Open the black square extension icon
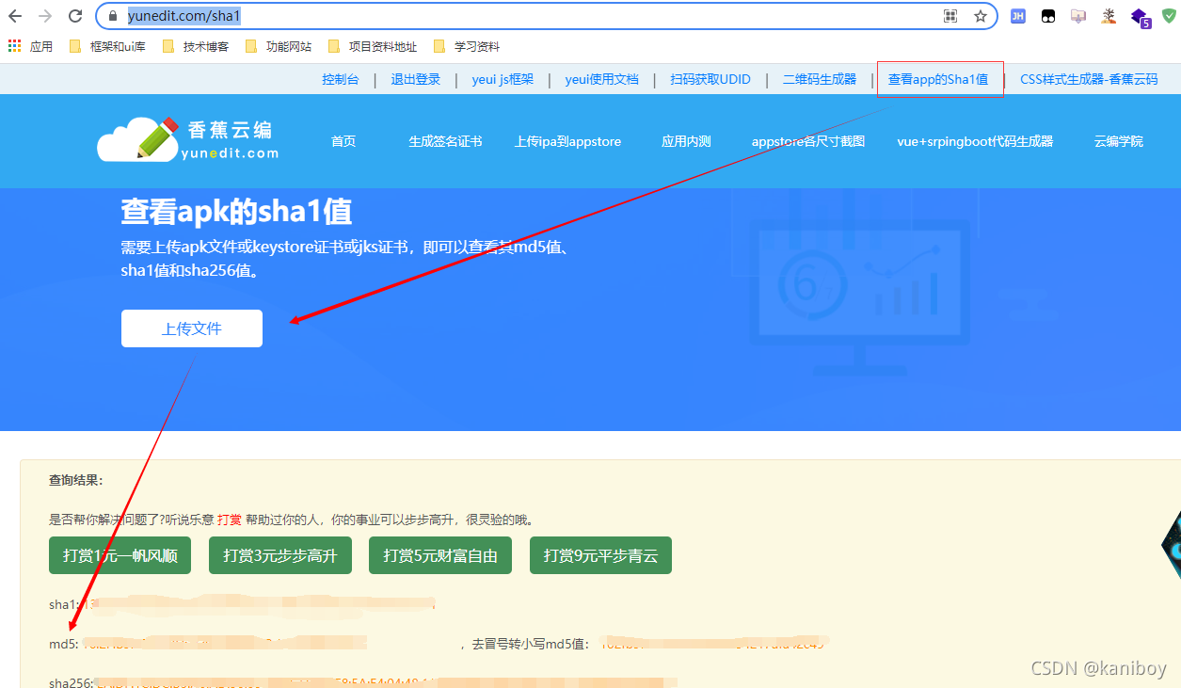This screenshot has width=1181, height=688. (1047, 16)
